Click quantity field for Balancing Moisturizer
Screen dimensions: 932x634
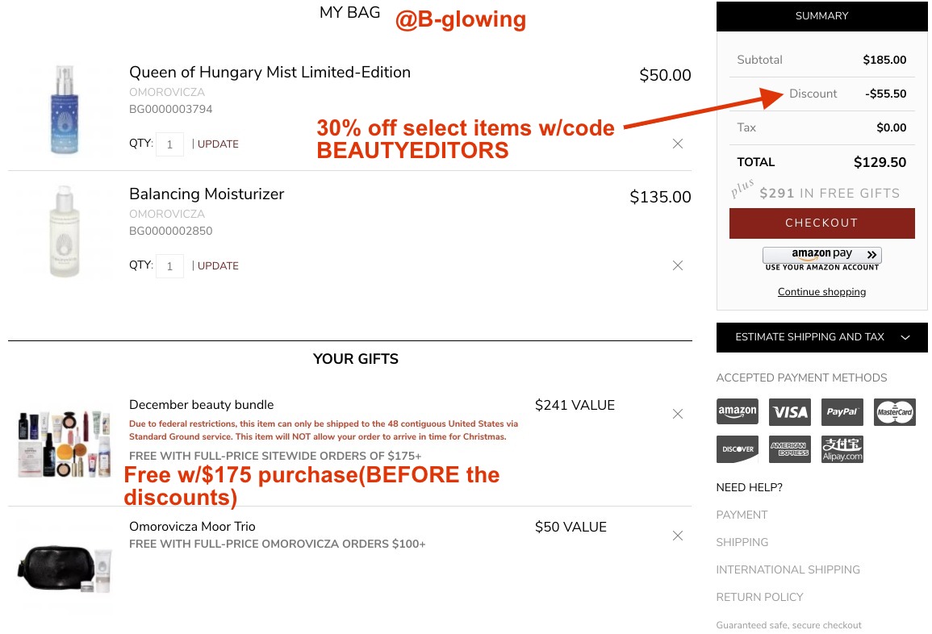tap(169, 266)
